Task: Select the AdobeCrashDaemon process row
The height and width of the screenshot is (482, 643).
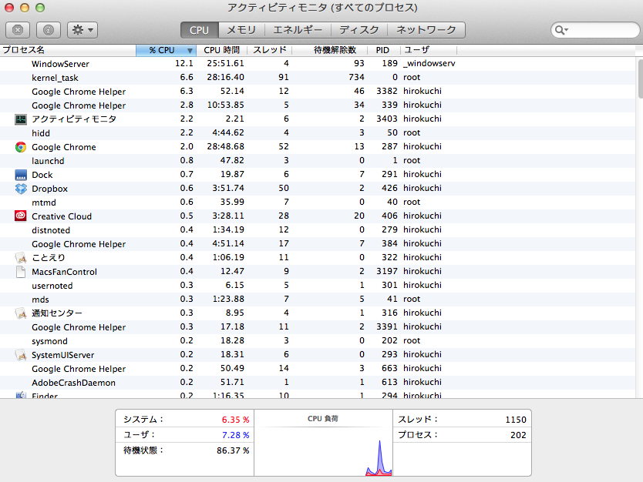Action: pos(318,383)
